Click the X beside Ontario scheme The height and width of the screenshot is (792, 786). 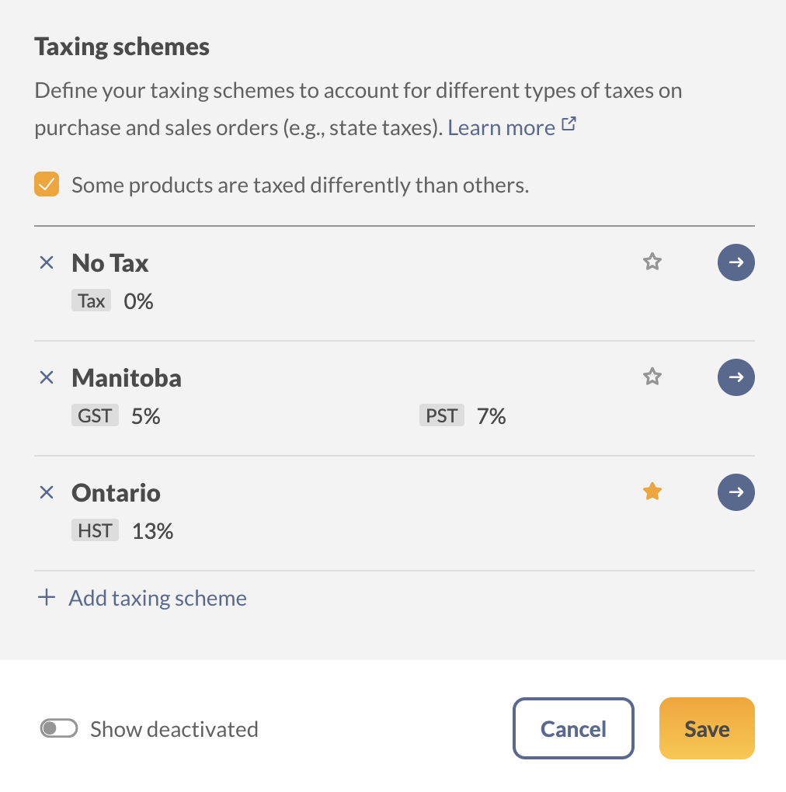pos(47,492)
